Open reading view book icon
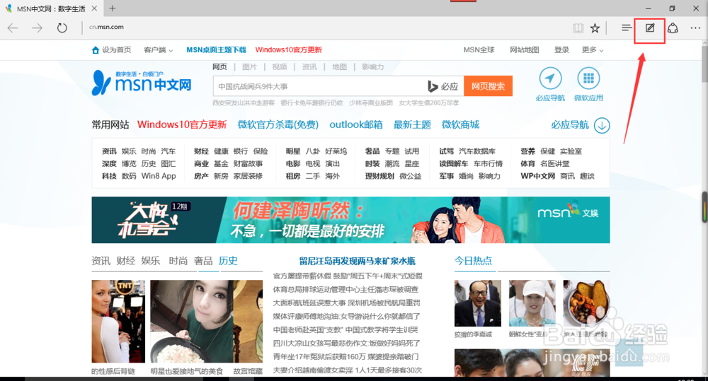This screenshot has width=708, height=381. click(578, 28)
